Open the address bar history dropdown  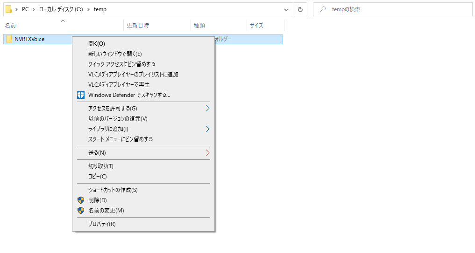coord(286,9)
